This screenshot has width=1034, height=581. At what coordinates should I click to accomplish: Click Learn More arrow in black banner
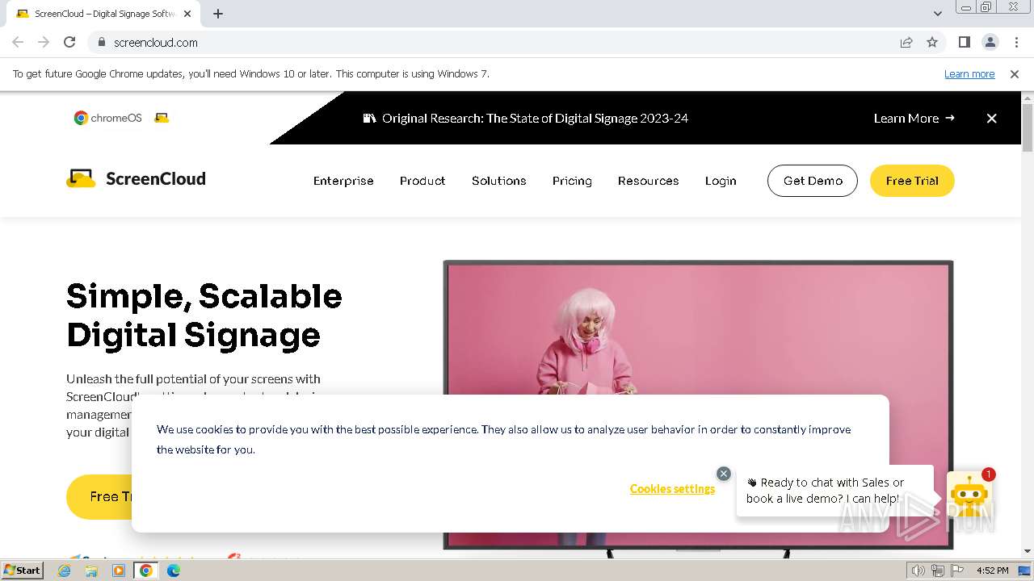(x=914, y=118)
